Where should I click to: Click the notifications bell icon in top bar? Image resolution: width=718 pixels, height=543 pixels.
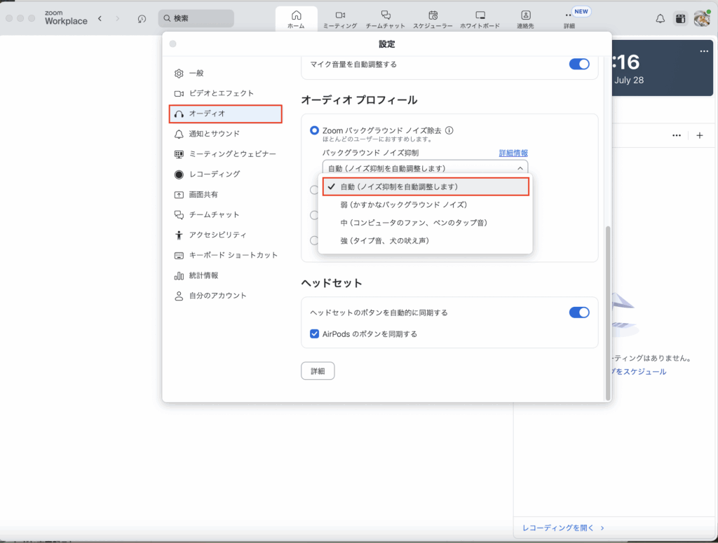pos(660,19)
